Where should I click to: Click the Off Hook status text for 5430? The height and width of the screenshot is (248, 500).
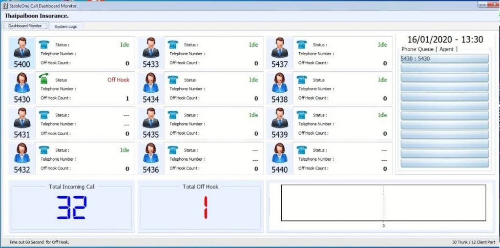click(118, 80)
